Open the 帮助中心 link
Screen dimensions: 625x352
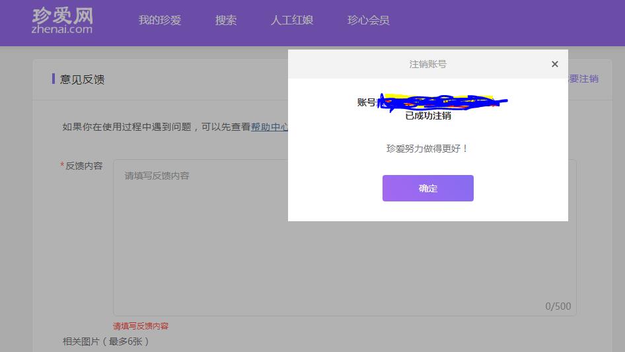point(270,127)
